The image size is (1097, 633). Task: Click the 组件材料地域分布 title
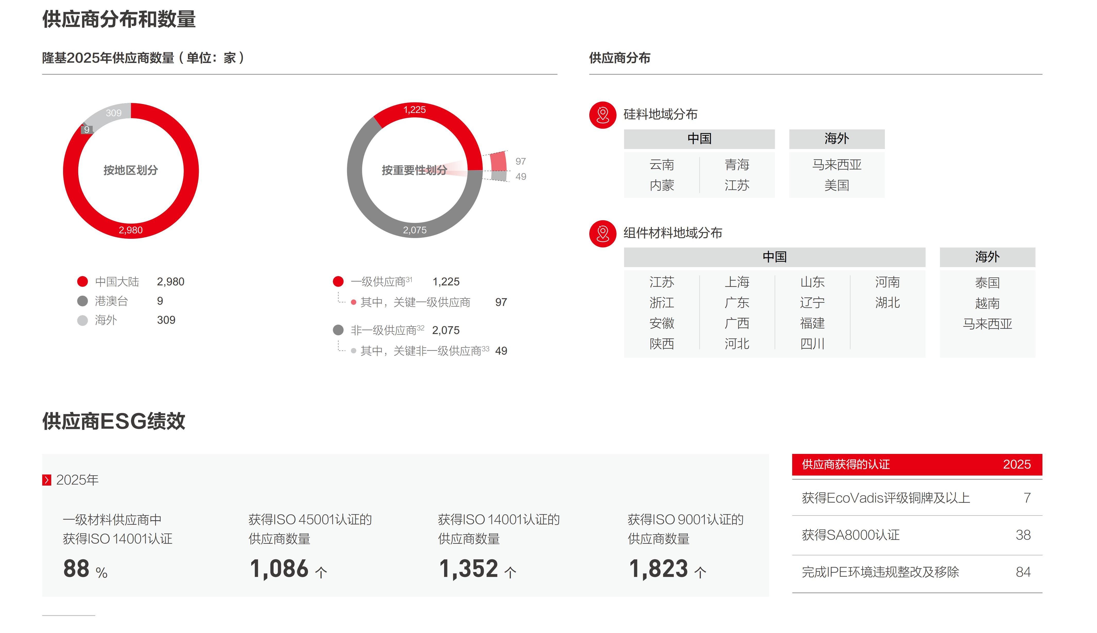pos(672,233)
